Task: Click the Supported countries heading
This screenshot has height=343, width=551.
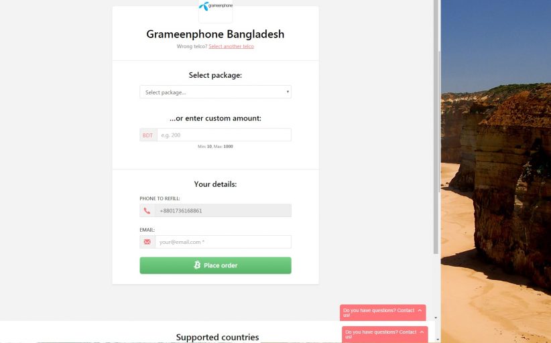Action: [x=217, y=337]
